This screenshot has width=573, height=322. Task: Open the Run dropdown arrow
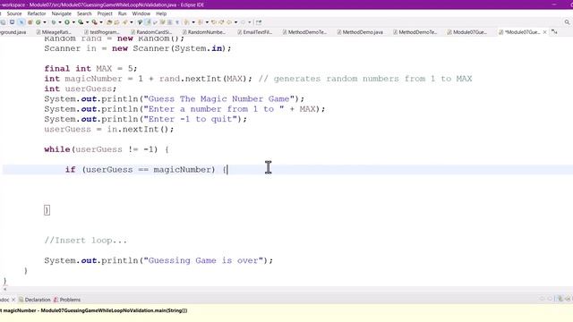pyautogui.click(x=73, y=22)
